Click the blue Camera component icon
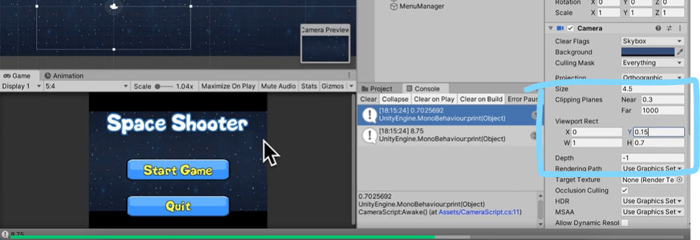 [560, 28]
